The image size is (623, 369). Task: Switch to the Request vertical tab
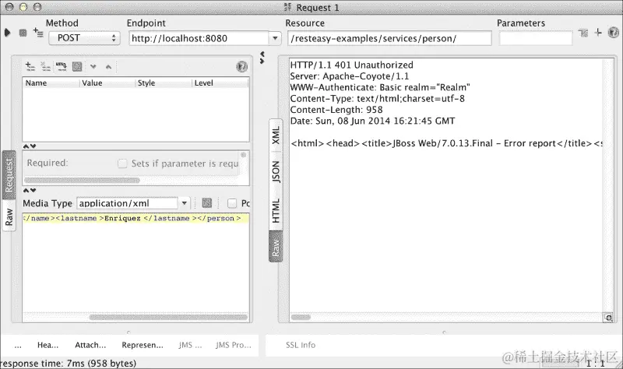(x=9, y=174)
